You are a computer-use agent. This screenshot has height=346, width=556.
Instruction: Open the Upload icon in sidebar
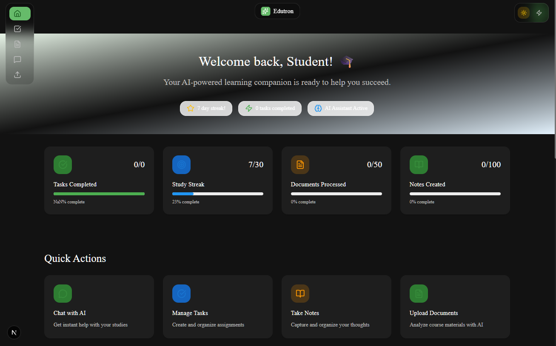pyautogui.click(x=17, y=75)
